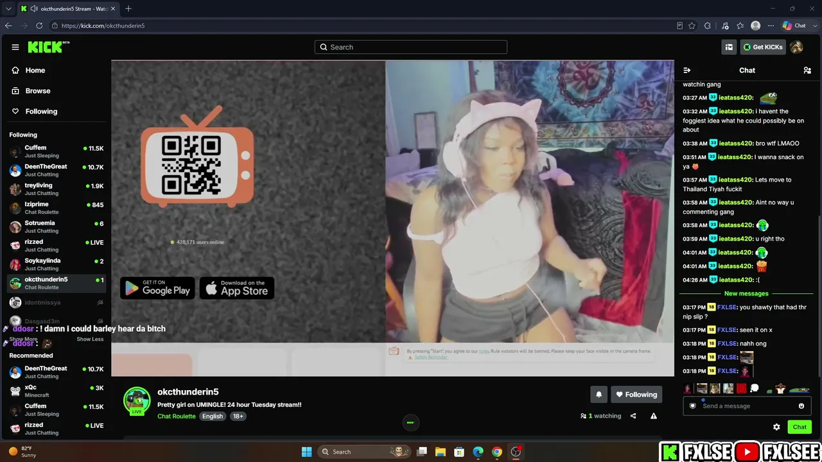Screen dimensions: 822x462
Task: Click the English language tag
Action: pos(213,416)
